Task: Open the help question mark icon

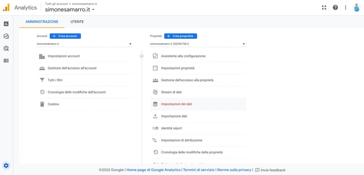Action: pyautogui.click(x=335, y=7)
